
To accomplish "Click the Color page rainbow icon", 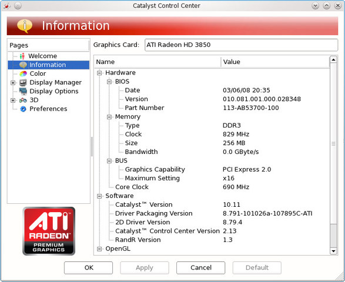I will pos(23,73).
